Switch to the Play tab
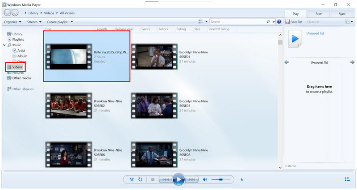357x190 pixels. pos(295,14)
